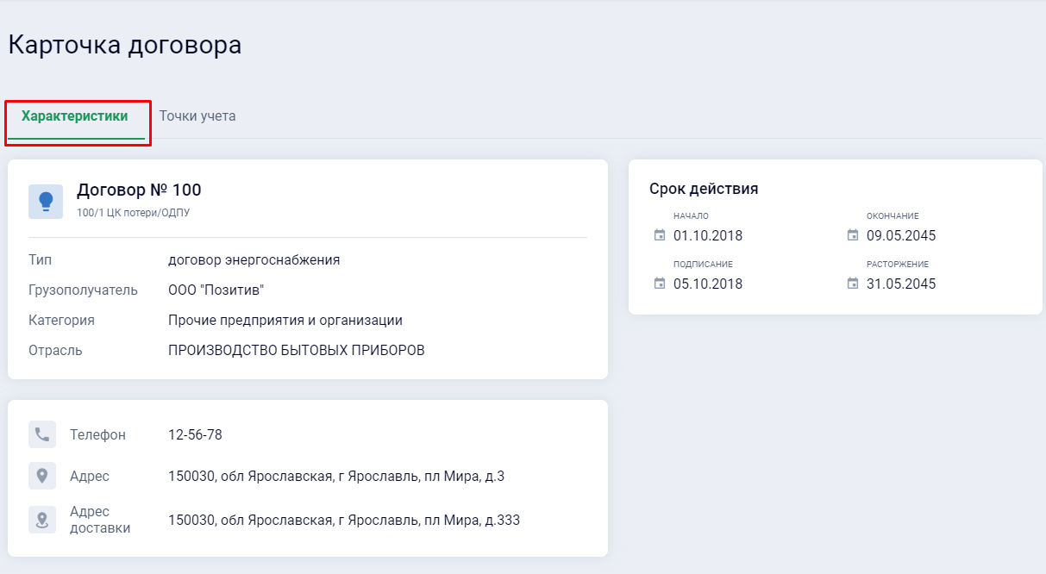
Task: Click consignee ООО "Позитив"
Action: [216, 290]
